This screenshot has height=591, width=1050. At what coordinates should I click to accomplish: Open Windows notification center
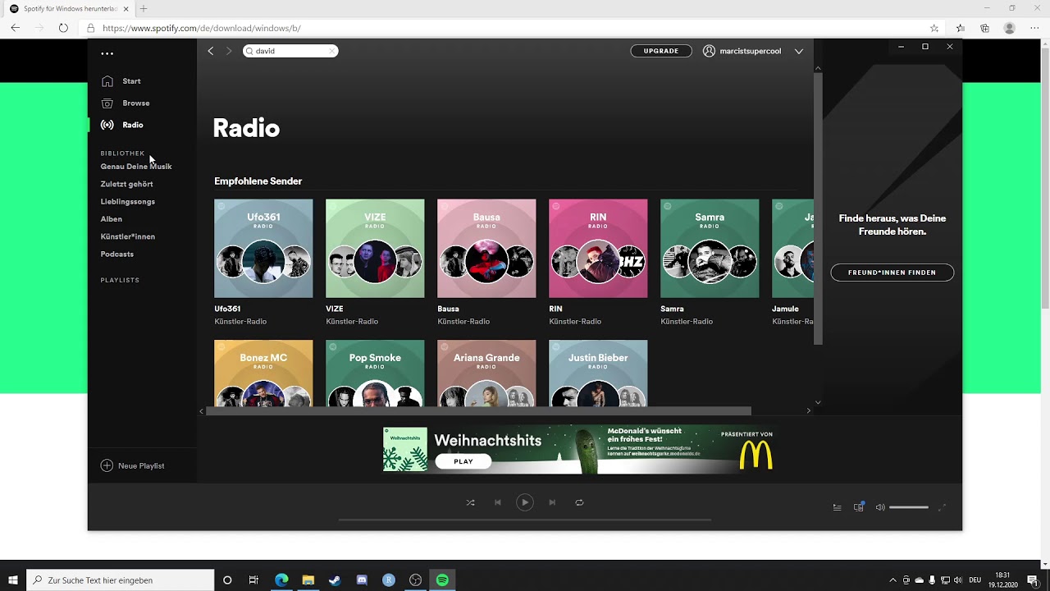click(1033, 580)
